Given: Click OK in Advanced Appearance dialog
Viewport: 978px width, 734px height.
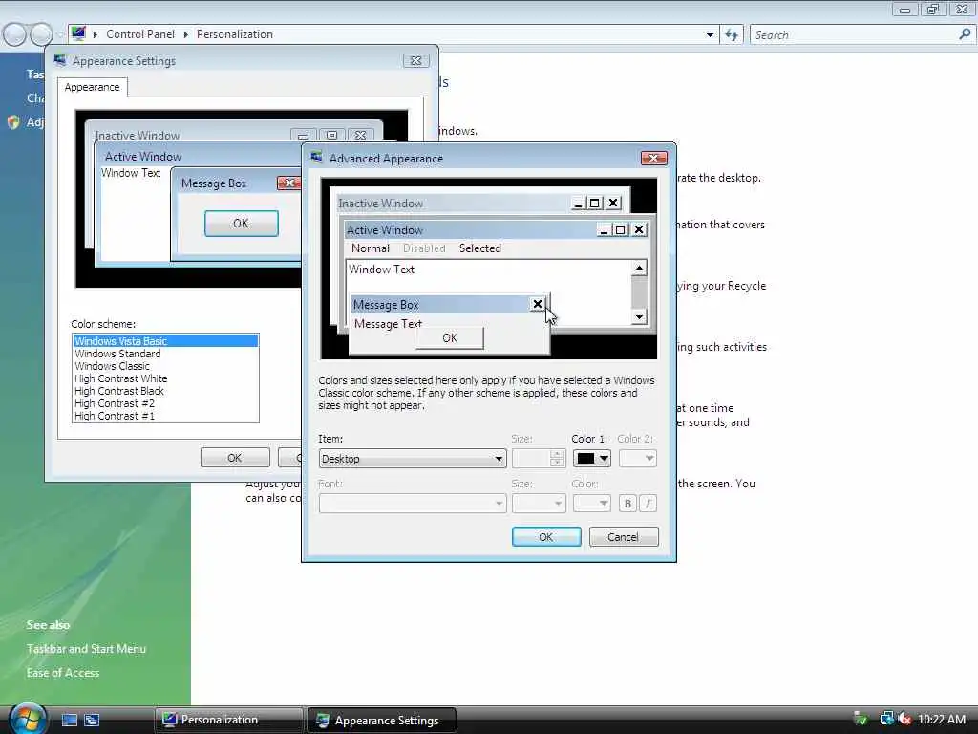Looking at the screenshot, I should pos(546,537).
